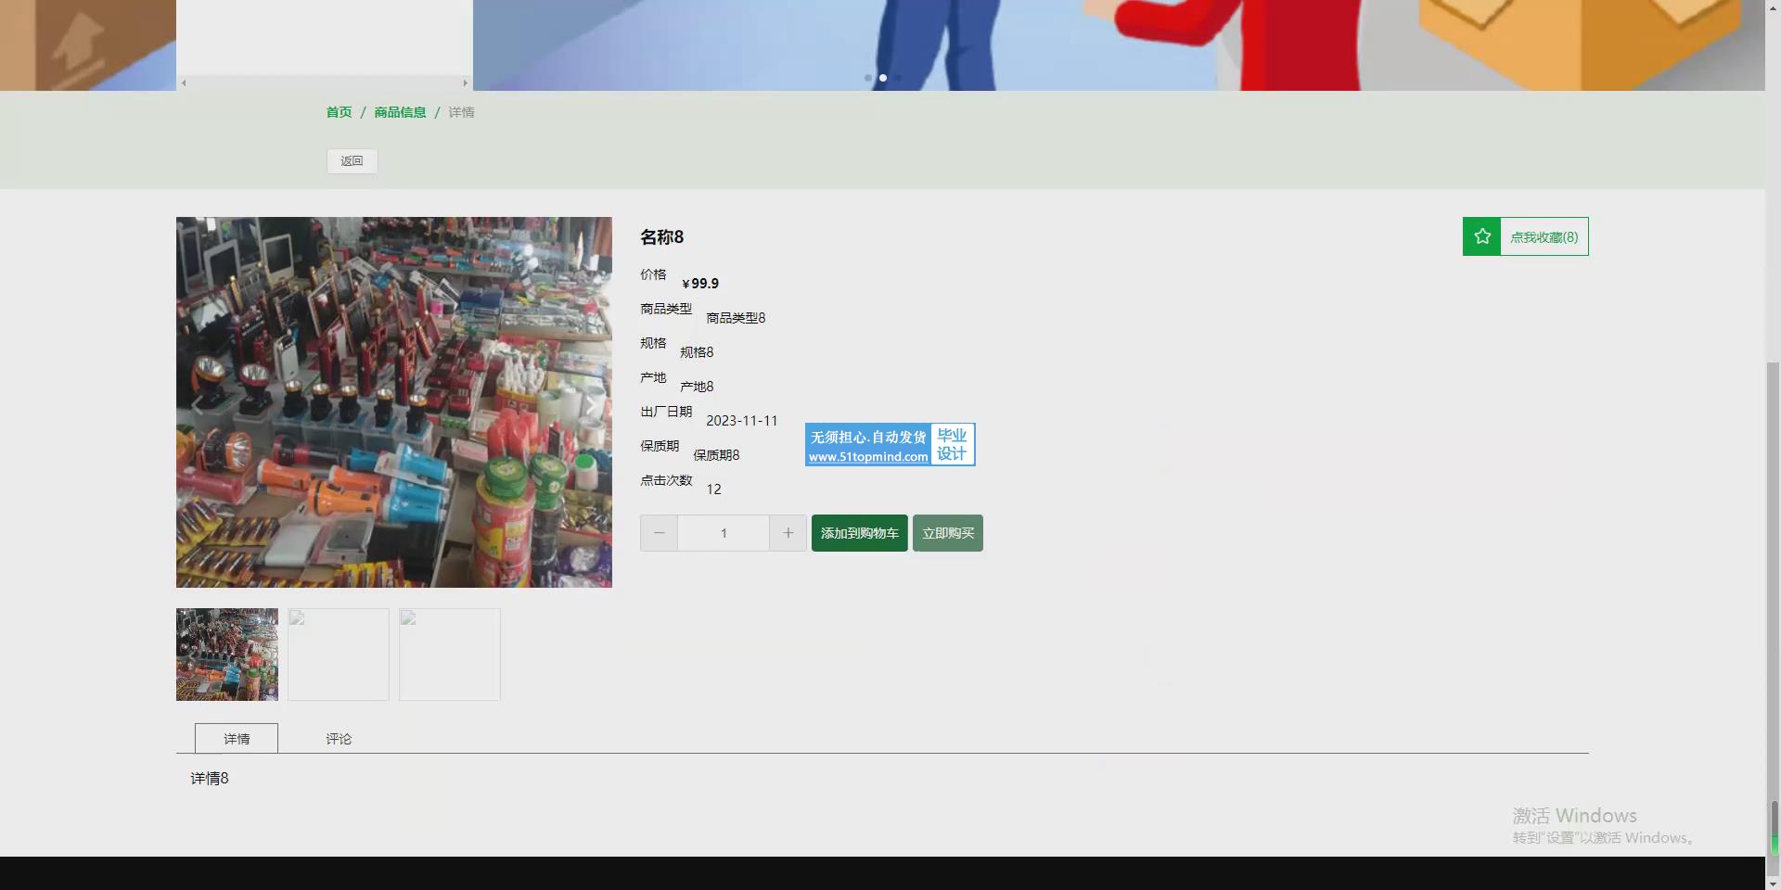Open the 首页 breadcrumb link
Image resolution: width=1781 pixels, height=890 pixels.
pyautogui.click(x=339, y=112)
